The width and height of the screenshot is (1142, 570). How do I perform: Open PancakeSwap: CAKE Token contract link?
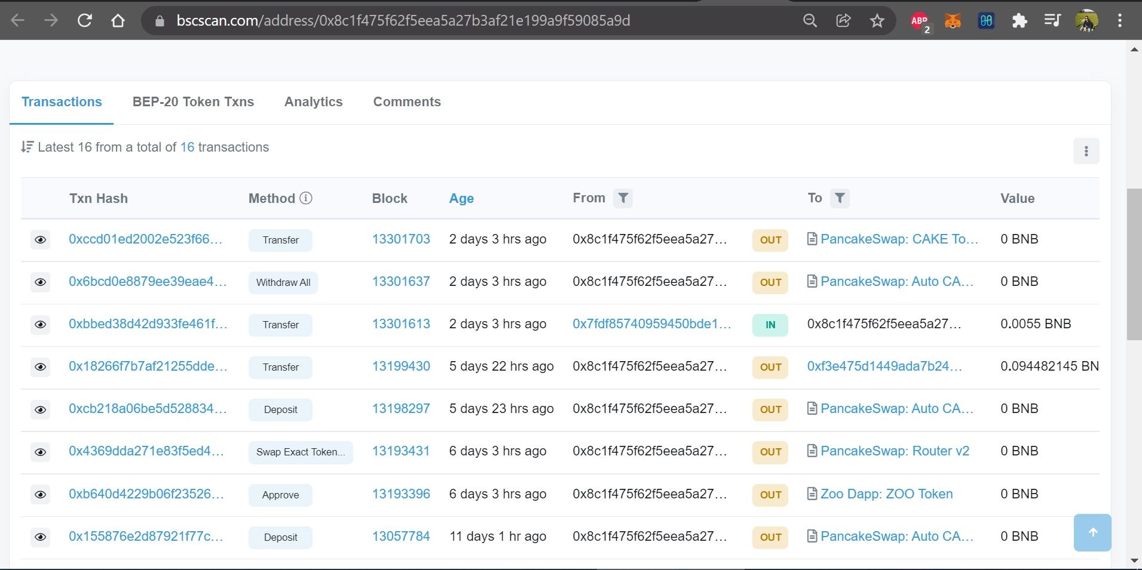(x=899, y=239)
